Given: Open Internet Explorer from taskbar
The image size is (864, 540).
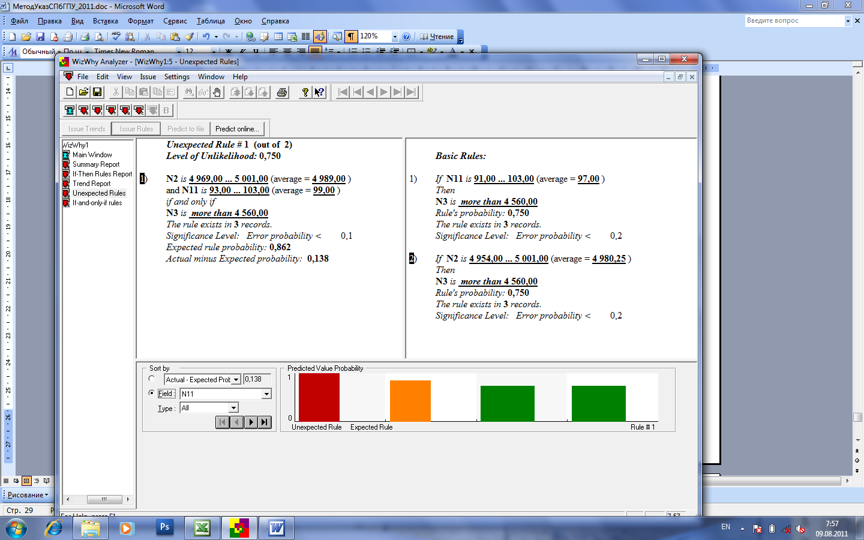Looking at the screenshot, I should (53, 528).
